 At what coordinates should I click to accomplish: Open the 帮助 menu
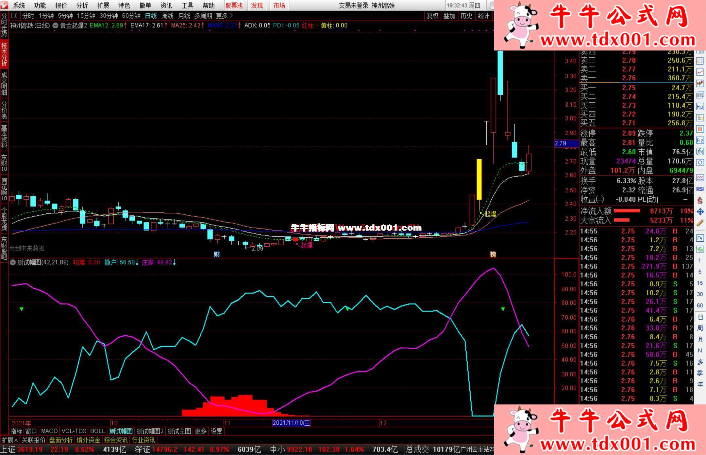pos(208,6)
